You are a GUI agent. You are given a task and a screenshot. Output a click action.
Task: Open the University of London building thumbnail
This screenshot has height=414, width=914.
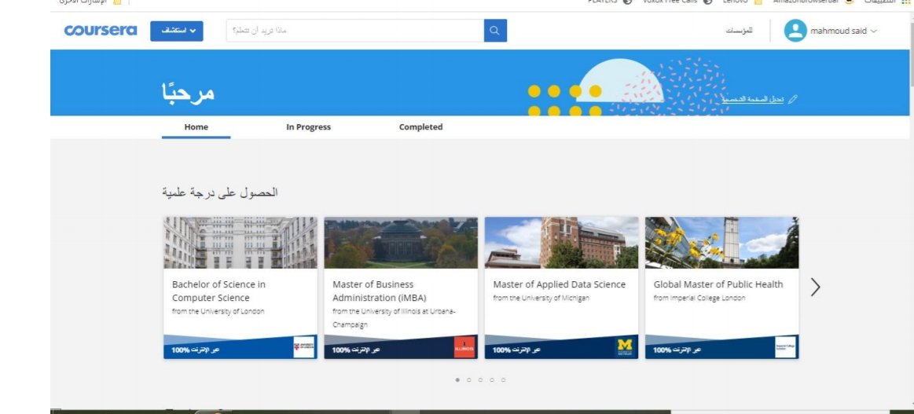tap(240, 243)
